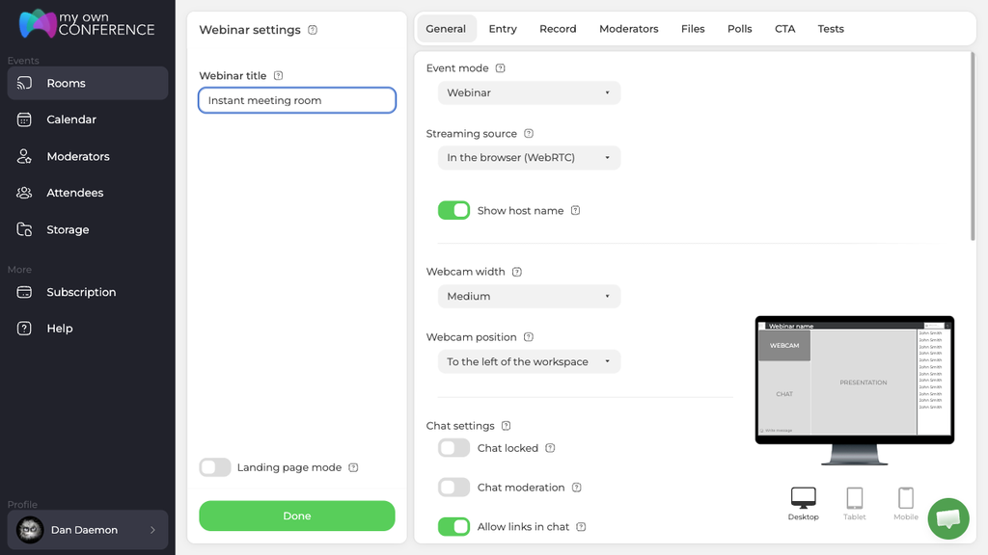Screen dimensions: 988x555
Task: Toggle Allow links in chat switch
Action: (453, 527)
